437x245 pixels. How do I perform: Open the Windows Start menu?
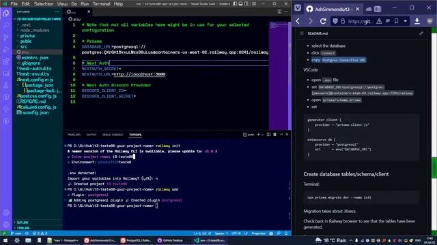tap(5, 240)
